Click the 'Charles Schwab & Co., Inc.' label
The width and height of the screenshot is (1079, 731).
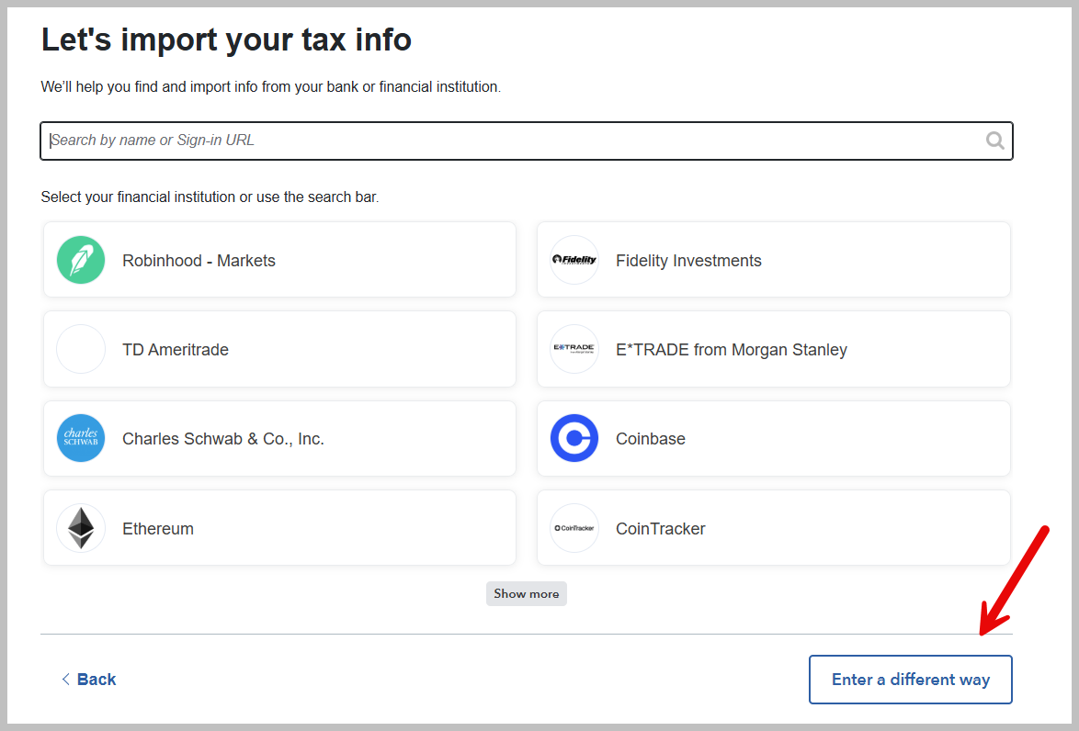click(x=223, y=439)
